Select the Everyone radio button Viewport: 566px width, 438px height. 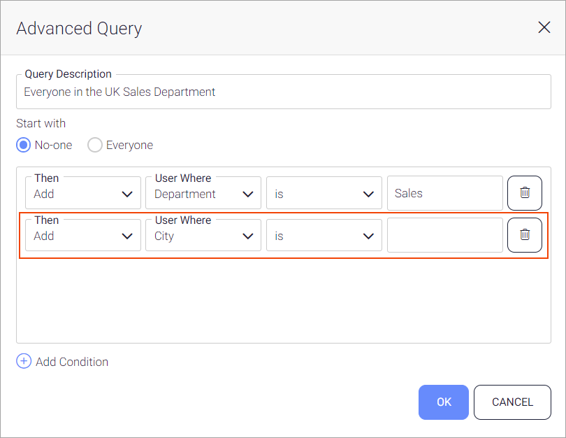pyautogui.click(x=95, y=146)
